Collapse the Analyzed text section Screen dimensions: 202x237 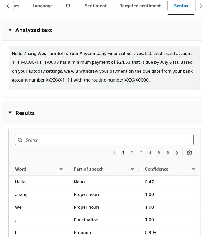pos(10,30)
